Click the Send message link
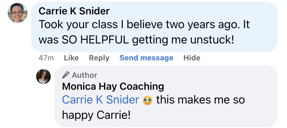 pos(146,58)
